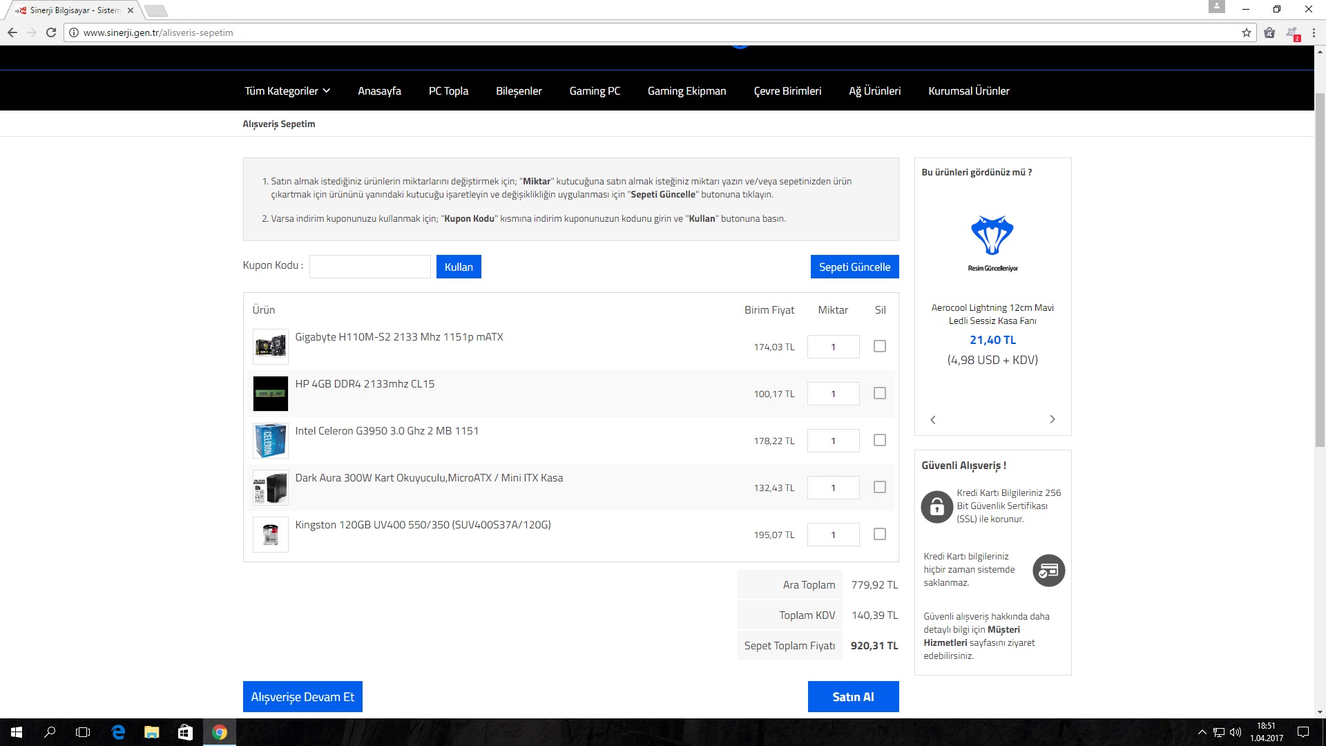Open Windows Start menu
The image size is (1326, 746).
click(x=17, y=732)
